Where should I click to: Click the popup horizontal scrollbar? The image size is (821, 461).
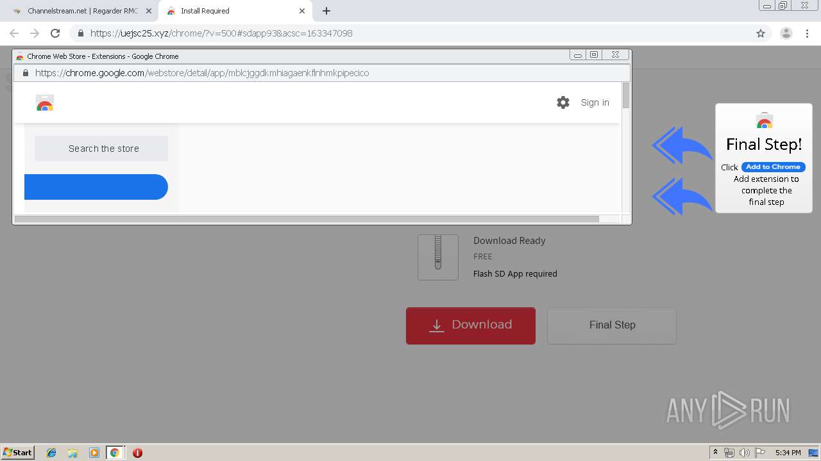(x=307, y=219)
